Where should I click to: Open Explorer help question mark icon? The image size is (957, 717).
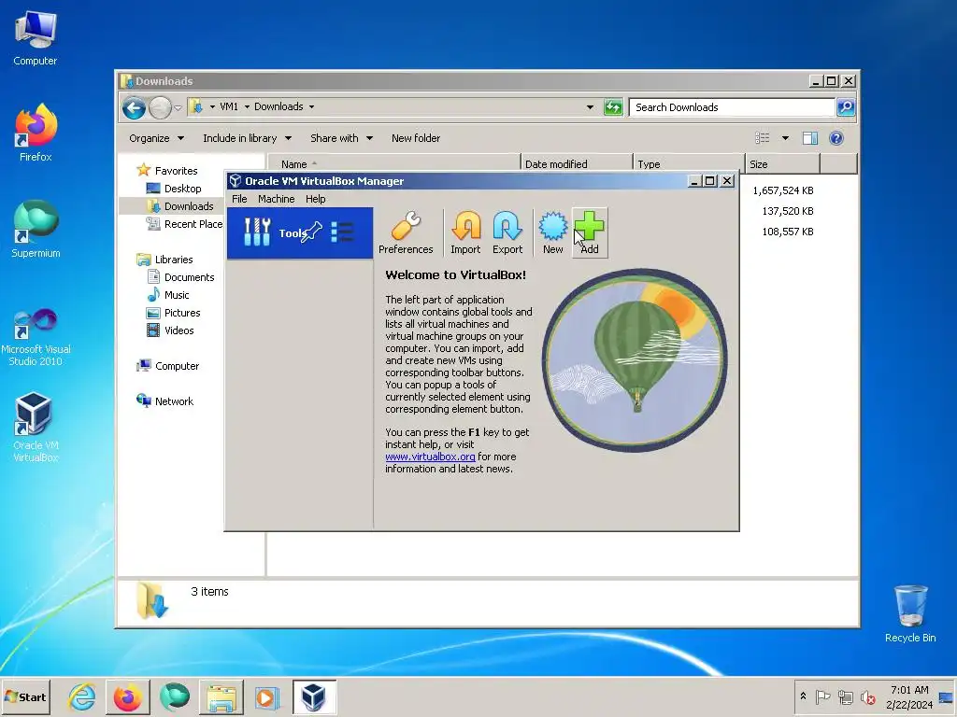coord(836,138)
